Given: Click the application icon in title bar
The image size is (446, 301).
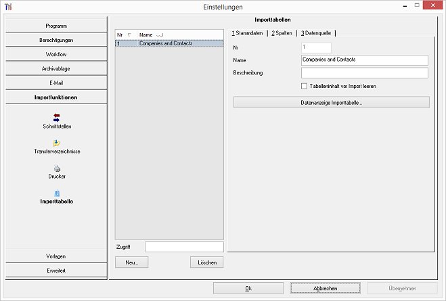Looking at the screenshot, I should [8, 7].
